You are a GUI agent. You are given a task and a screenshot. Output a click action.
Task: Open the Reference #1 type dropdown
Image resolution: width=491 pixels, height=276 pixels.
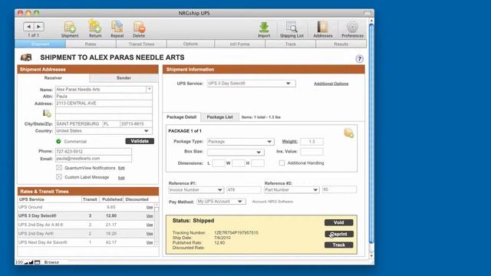(x=196, y=190)
